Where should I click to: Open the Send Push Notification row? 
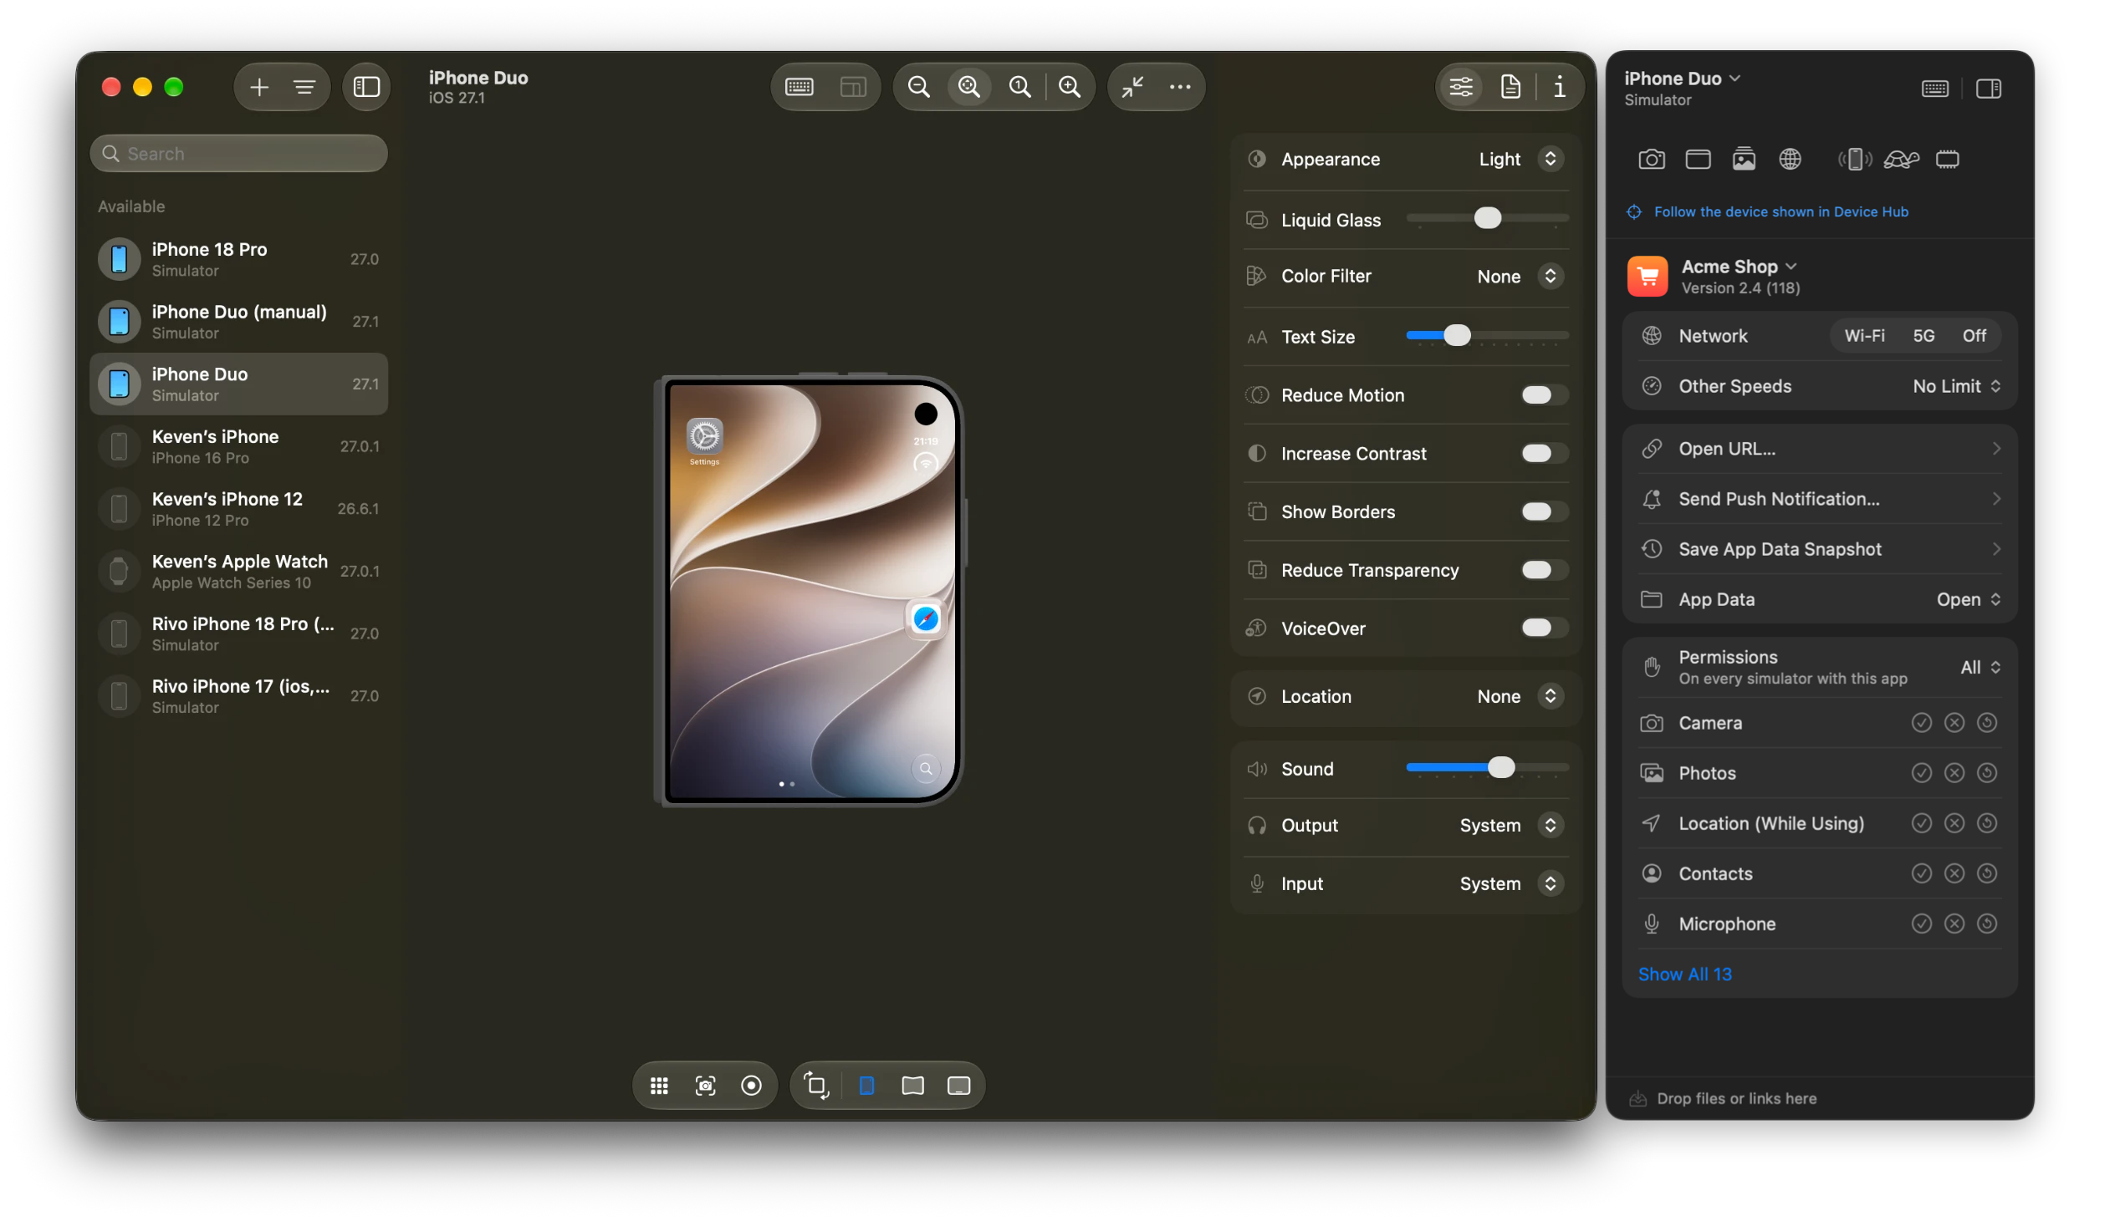[1819, 499]
